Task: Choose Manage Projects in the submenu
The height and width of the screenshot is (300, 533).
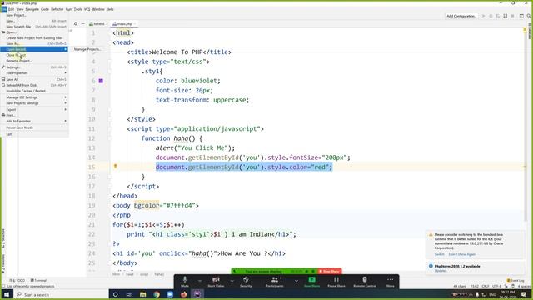Action: [x=87, y=49]
